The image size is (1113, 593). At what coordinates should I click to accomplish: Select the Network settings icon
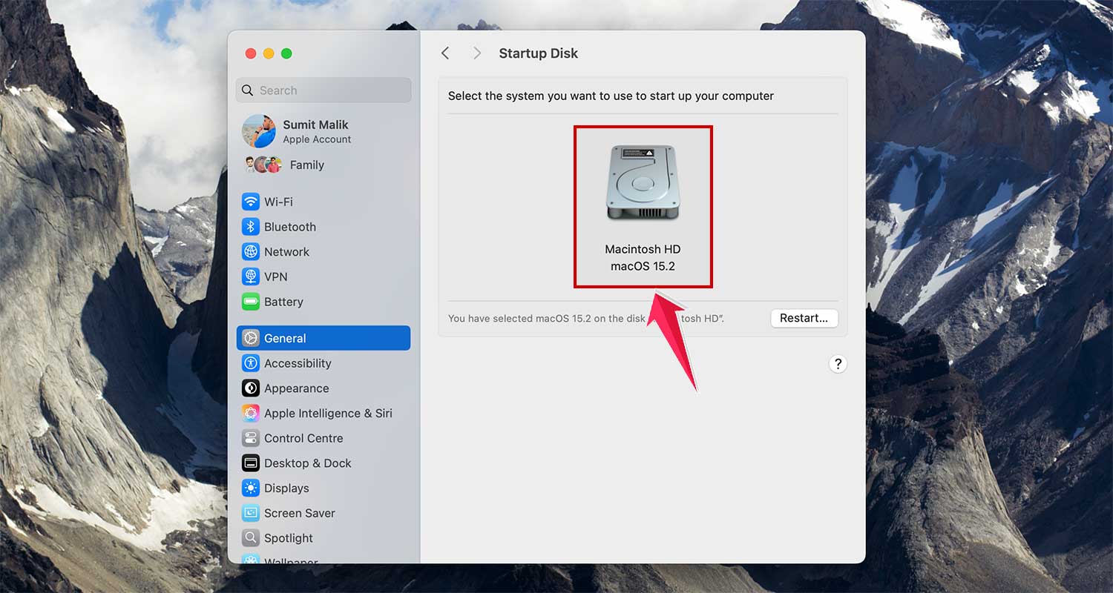click(x=286, y=251)
